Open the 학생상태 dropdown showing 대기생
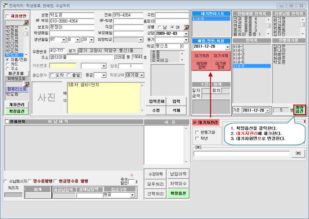The height and width of the screenshot is (219, 309). pyautogui.click(x=142, y=75)
